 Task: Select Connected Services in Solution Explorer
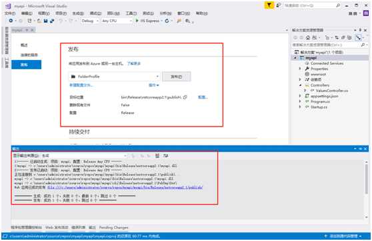(327, 63)
